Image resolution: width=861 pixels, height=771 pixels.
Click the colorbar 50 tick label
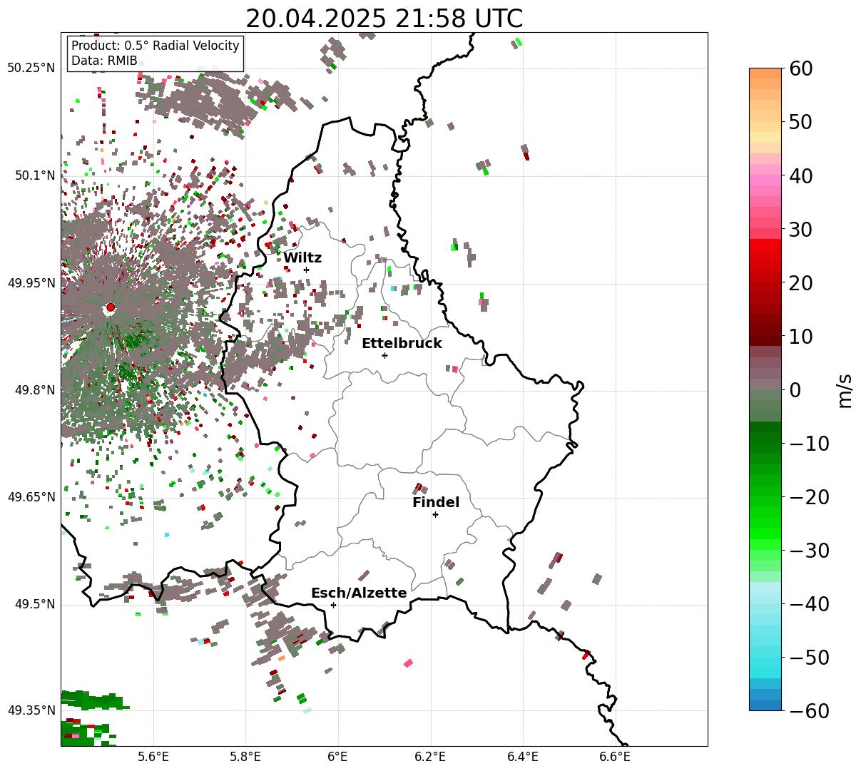coord(800,122)
